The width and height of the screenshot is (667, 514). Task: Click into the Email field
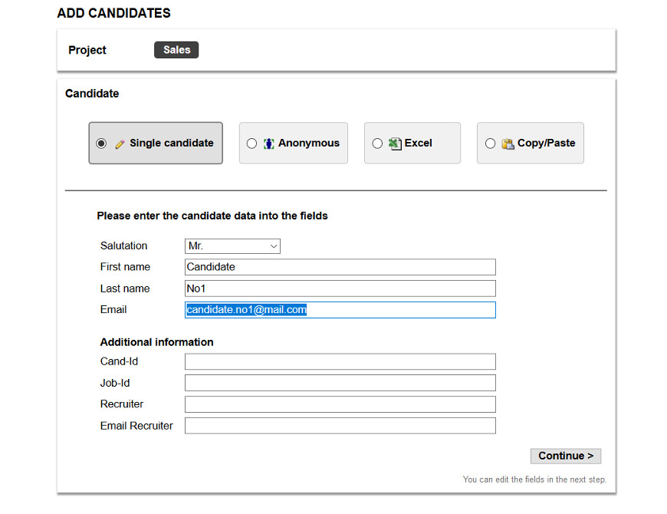pyautogui.click(x=340, y=310)
